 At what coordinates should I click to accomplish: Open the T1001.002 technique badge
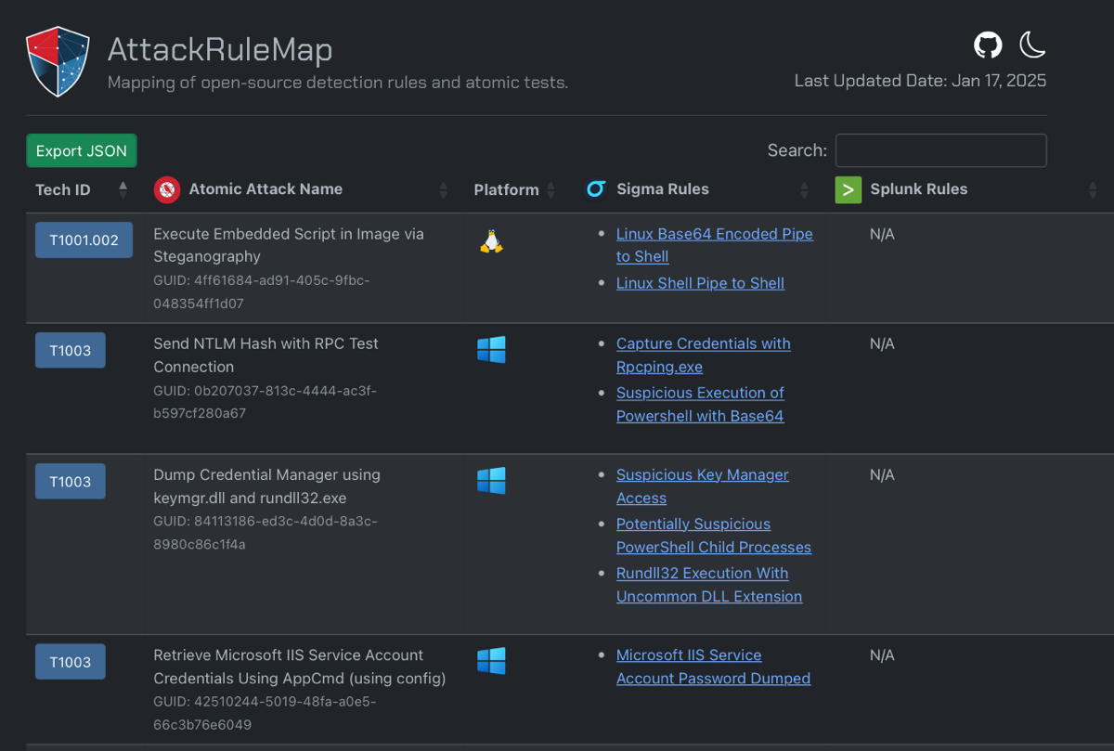[x=84, y=240]
